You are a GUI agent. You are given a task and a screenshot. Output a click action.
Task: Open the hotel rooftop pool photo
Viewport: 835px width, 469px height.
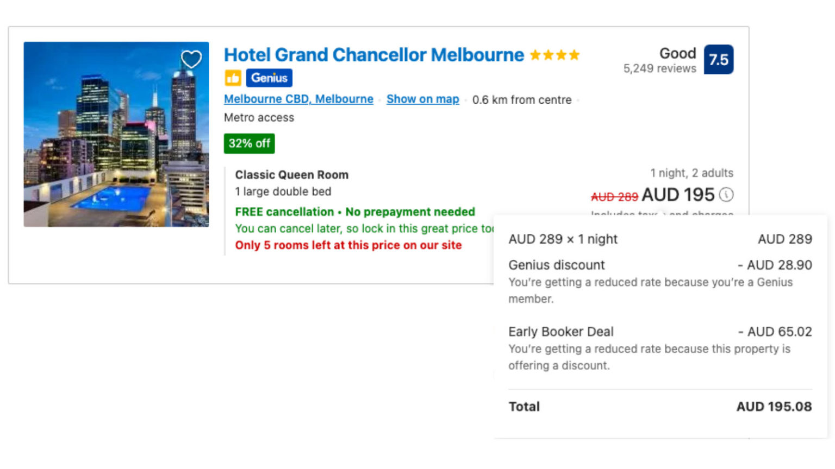[x=116, y=134]
